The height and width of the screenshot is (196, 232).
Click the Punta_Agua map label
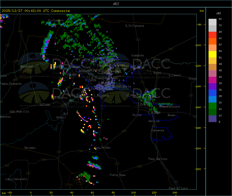pos(118,175)
